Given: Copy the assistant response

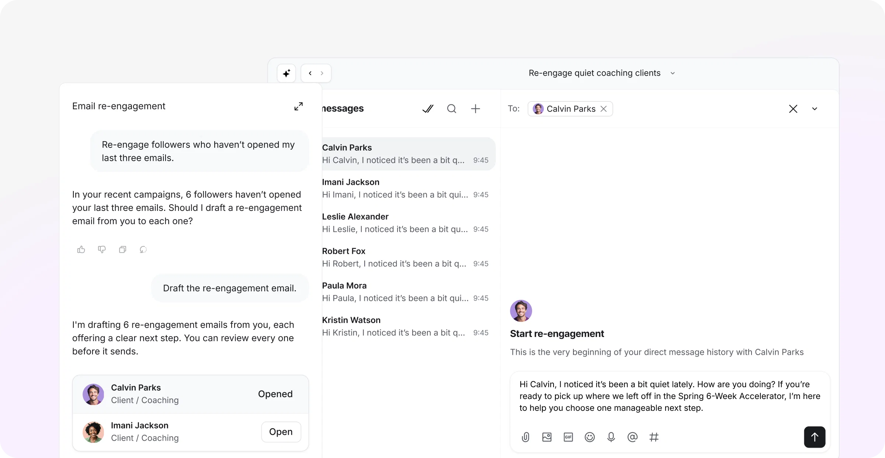Looking at the screenshot, I should (x=122, y=250).
